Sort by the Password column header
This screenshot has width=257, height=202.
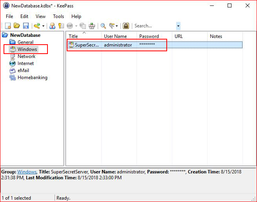pos(155,36)
